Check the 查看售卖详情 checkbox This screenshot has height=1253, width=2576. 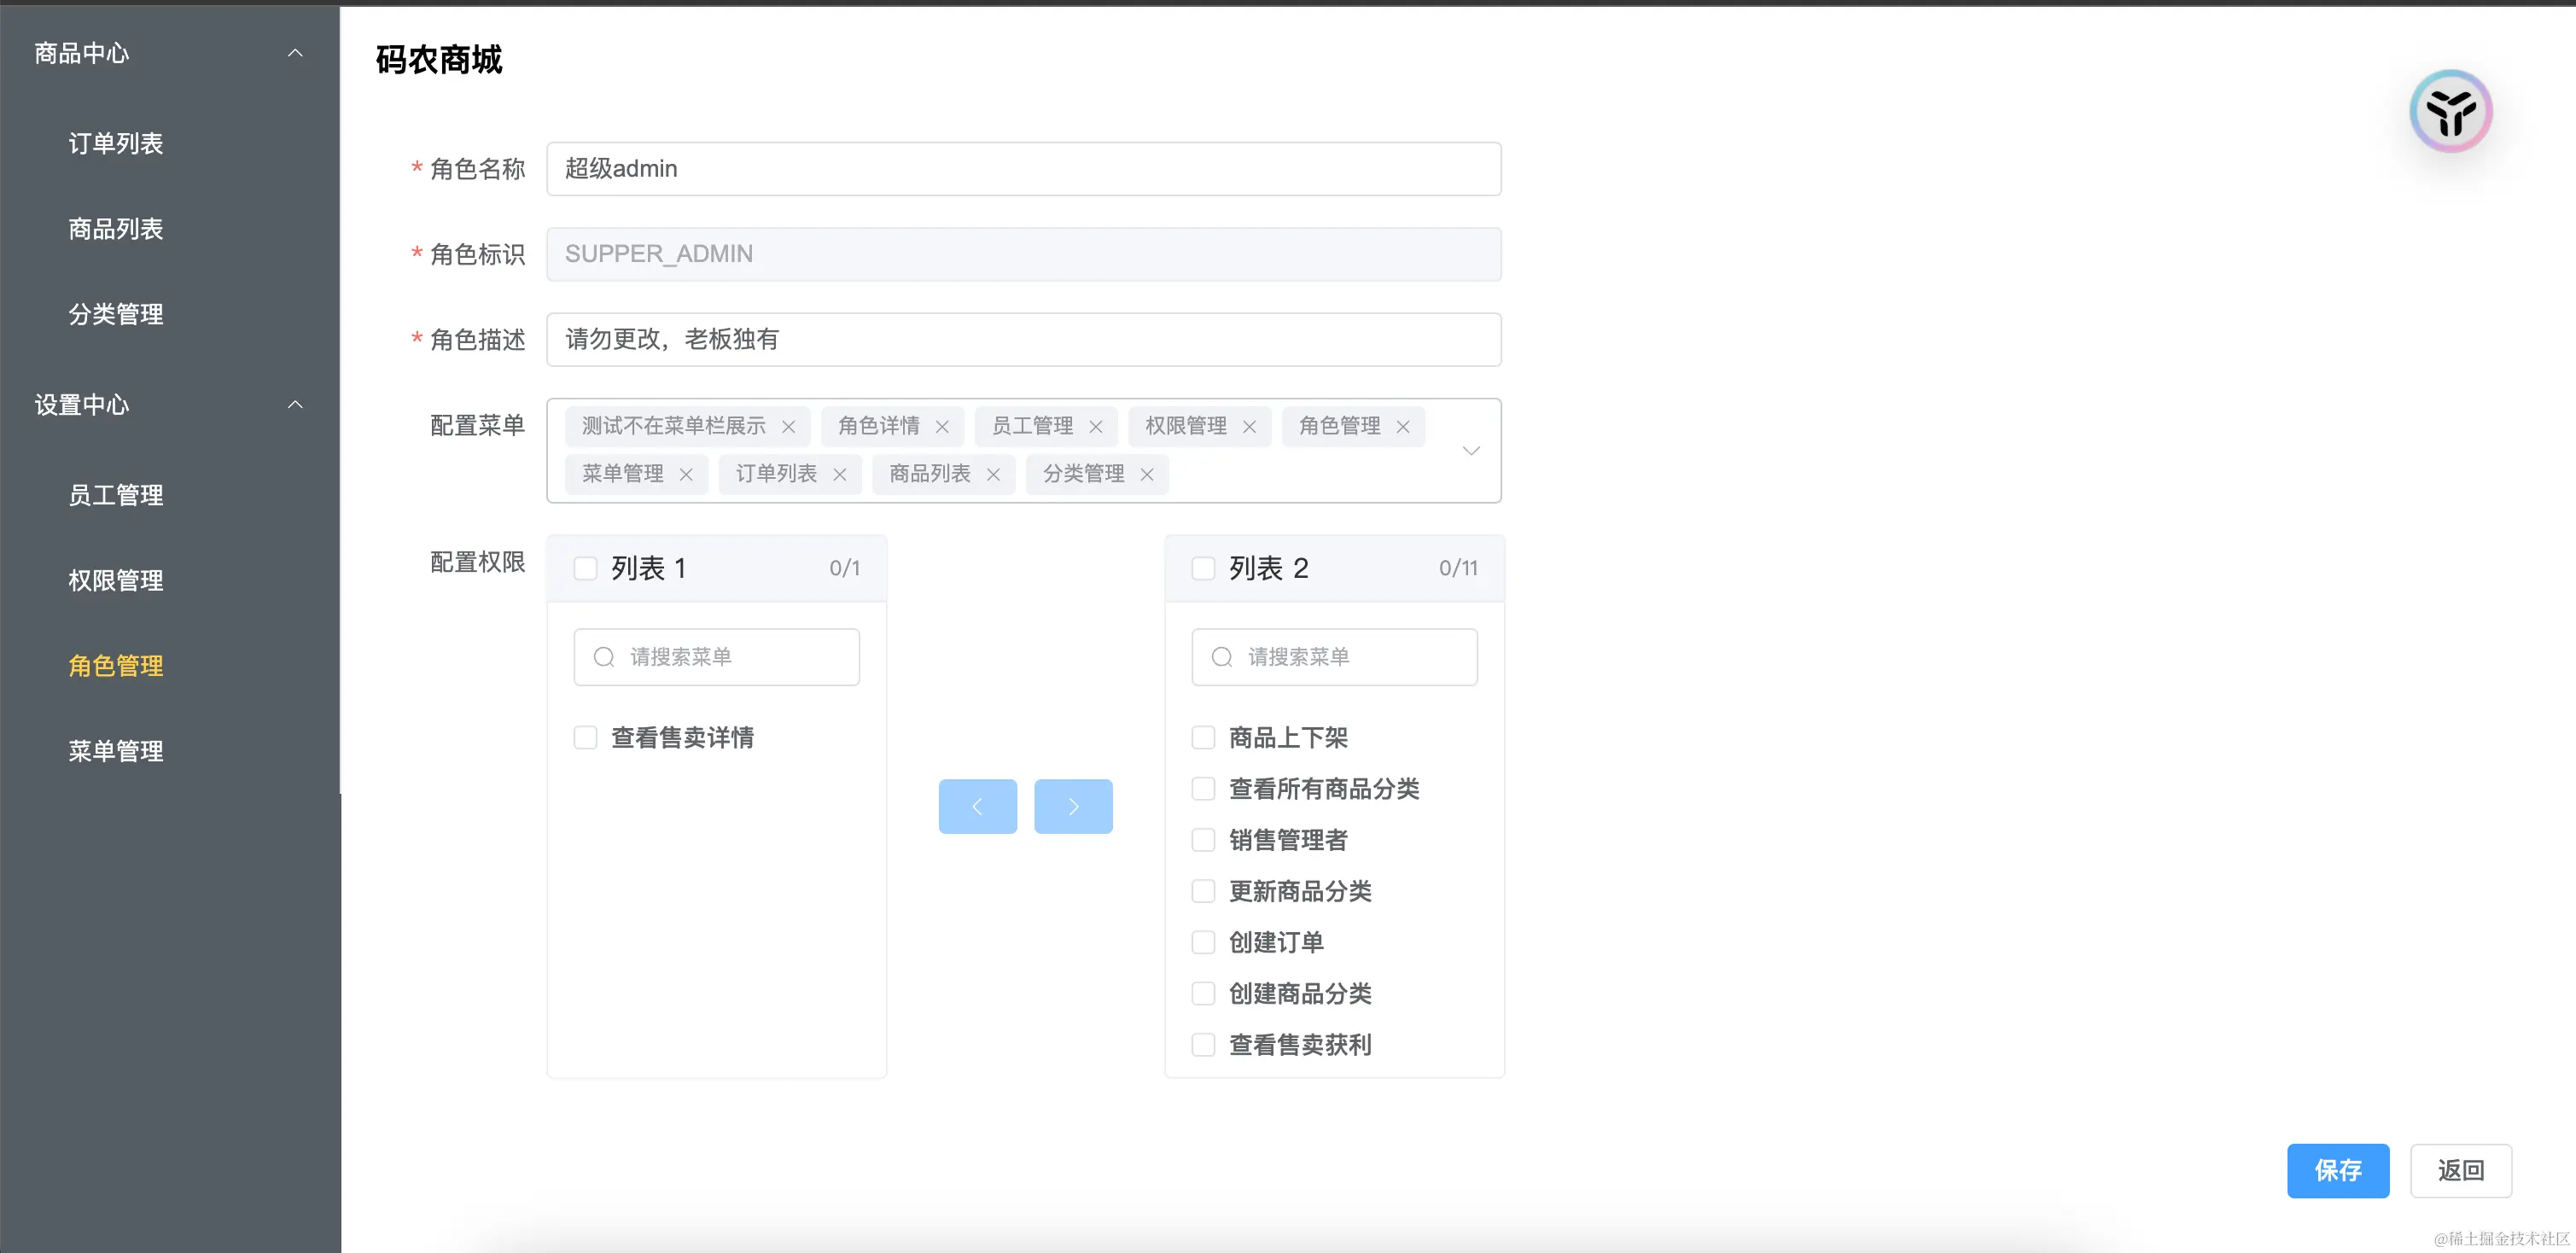(x=586, y=738)
